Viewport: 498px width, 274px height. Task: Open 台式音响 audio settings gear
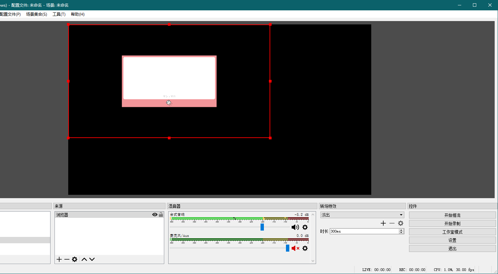pos(305,227)
